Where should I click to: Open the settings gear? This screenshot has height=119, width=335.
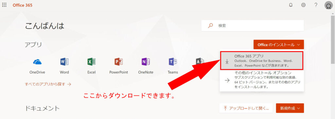pyautogui.click(x=303, y=5)
